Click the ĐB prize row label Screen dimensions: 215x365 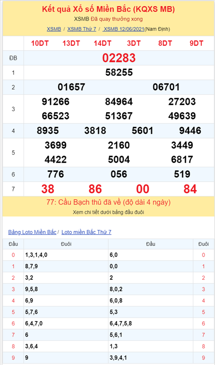pos(13,58)
